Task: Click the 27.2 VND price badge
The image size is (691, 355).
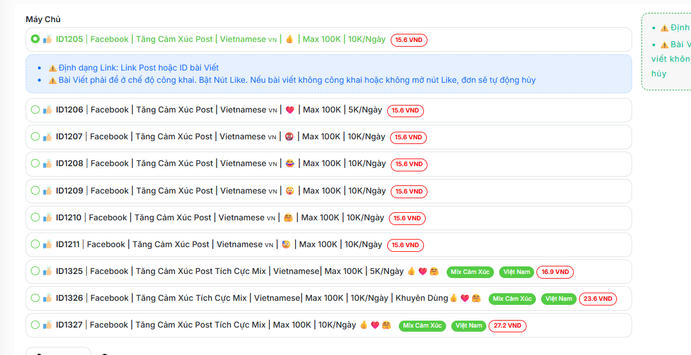Action: [507, 326]
